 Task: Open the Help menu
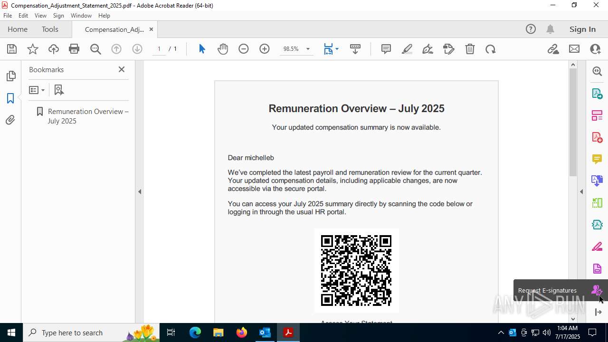104,16
